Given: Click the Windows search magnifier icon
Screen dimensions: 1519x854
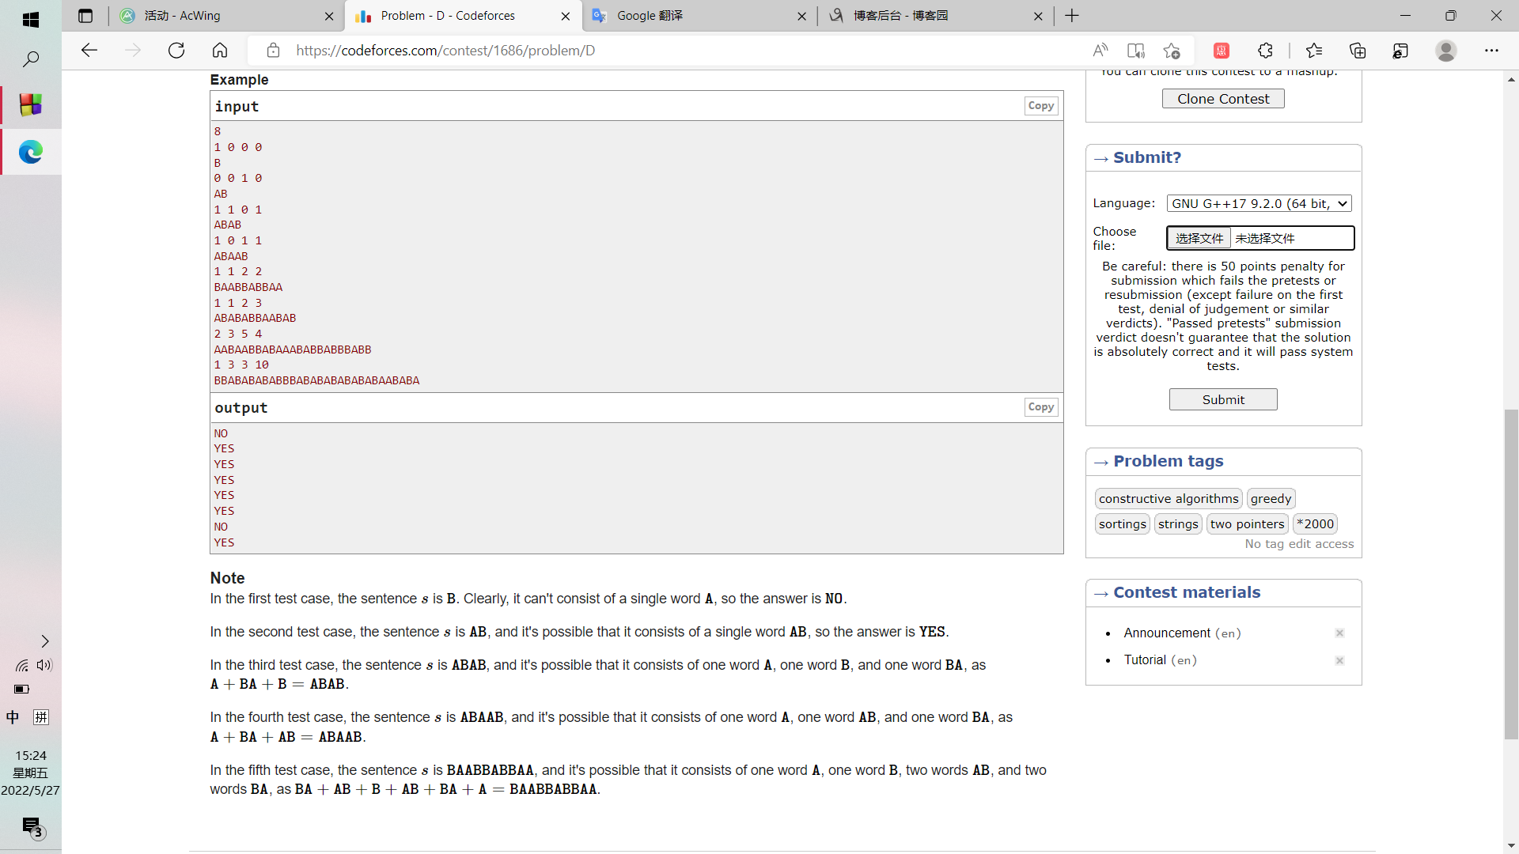Looking at the screenshot, I should point(31,59).
